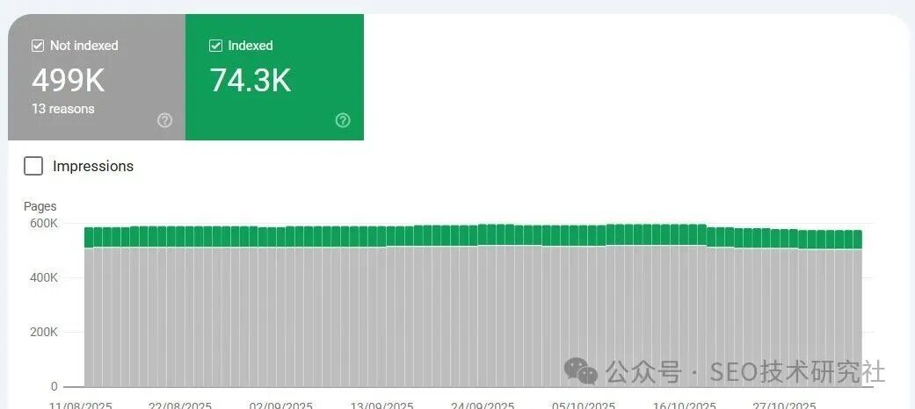The width and height of the screenshot is (915, 409).
Task: Click the help icon in Not indexed card
Action: (x=164, y=120)
